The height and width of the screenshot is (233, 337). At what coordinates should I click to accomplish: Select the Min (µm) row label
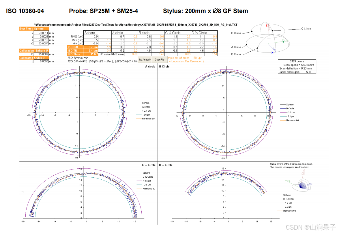(x=78, y=43)
